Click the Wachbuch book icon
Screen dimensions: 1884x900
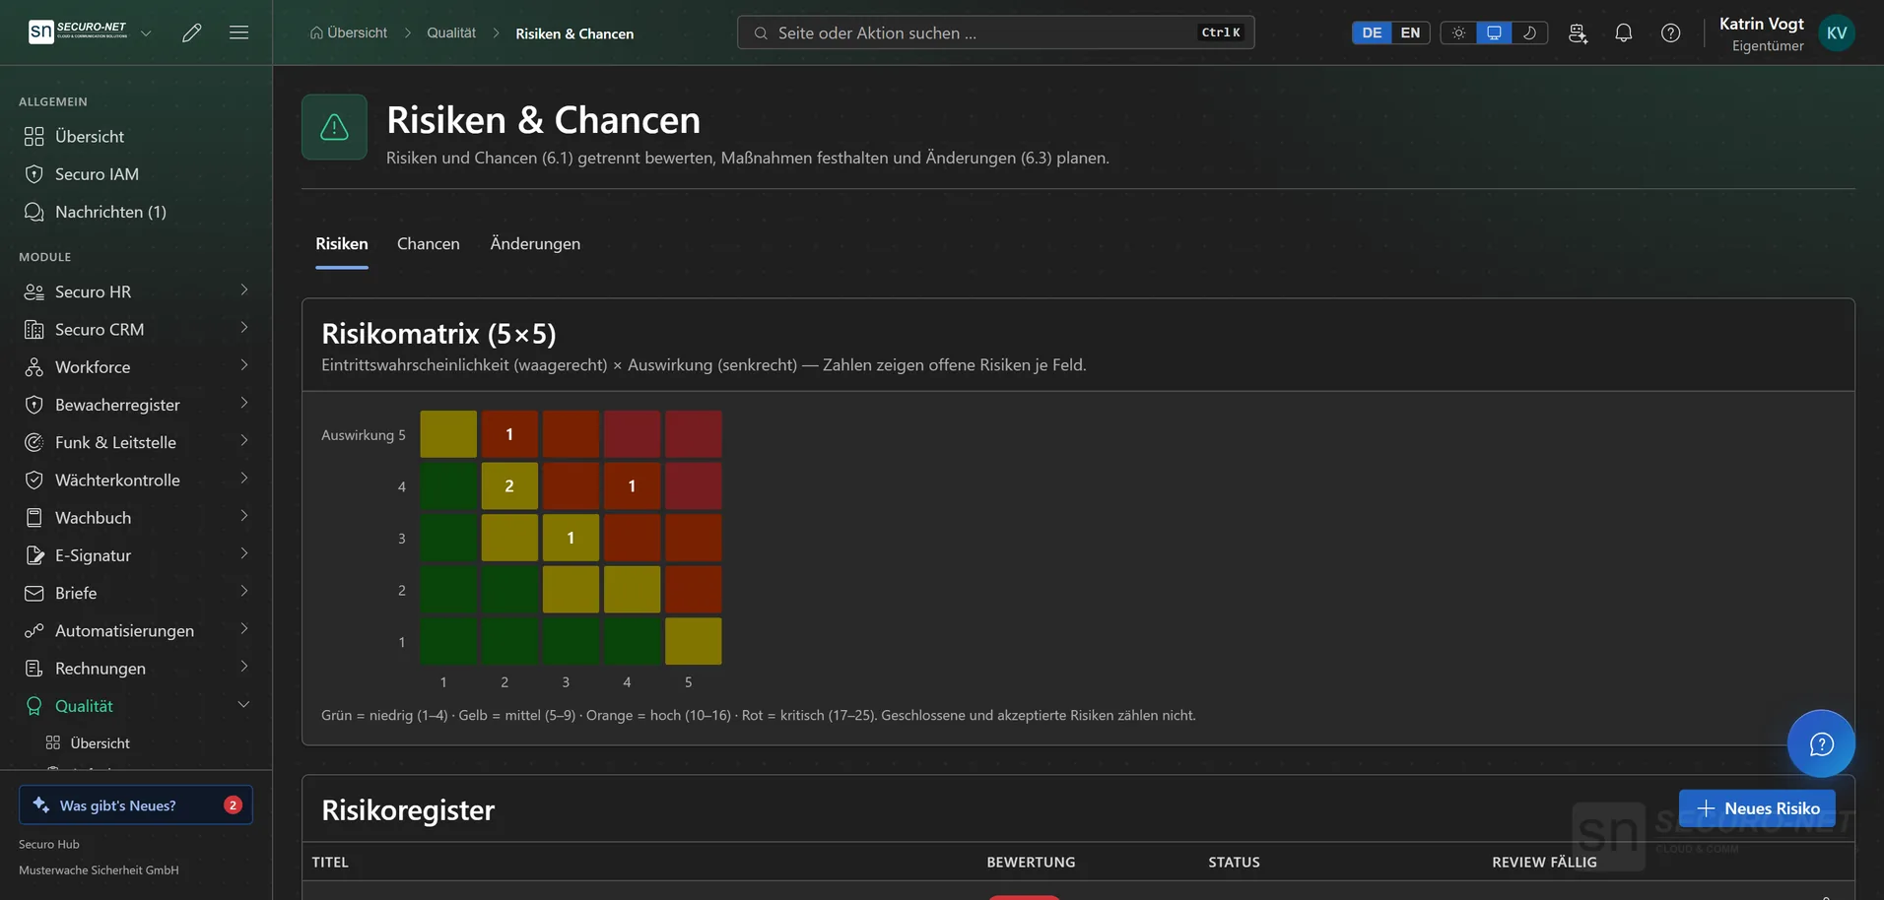[34, 518]
